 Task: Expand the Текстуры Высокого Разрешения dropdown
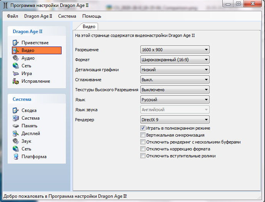[175, 90]
